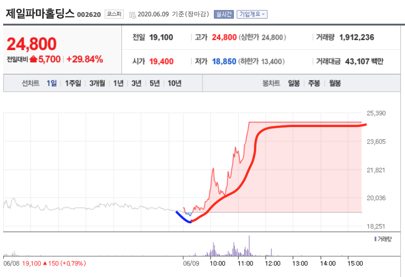Click the 2020.06.09 기준(장마감) date text
The image size is (405, 277).
[173, 14]
